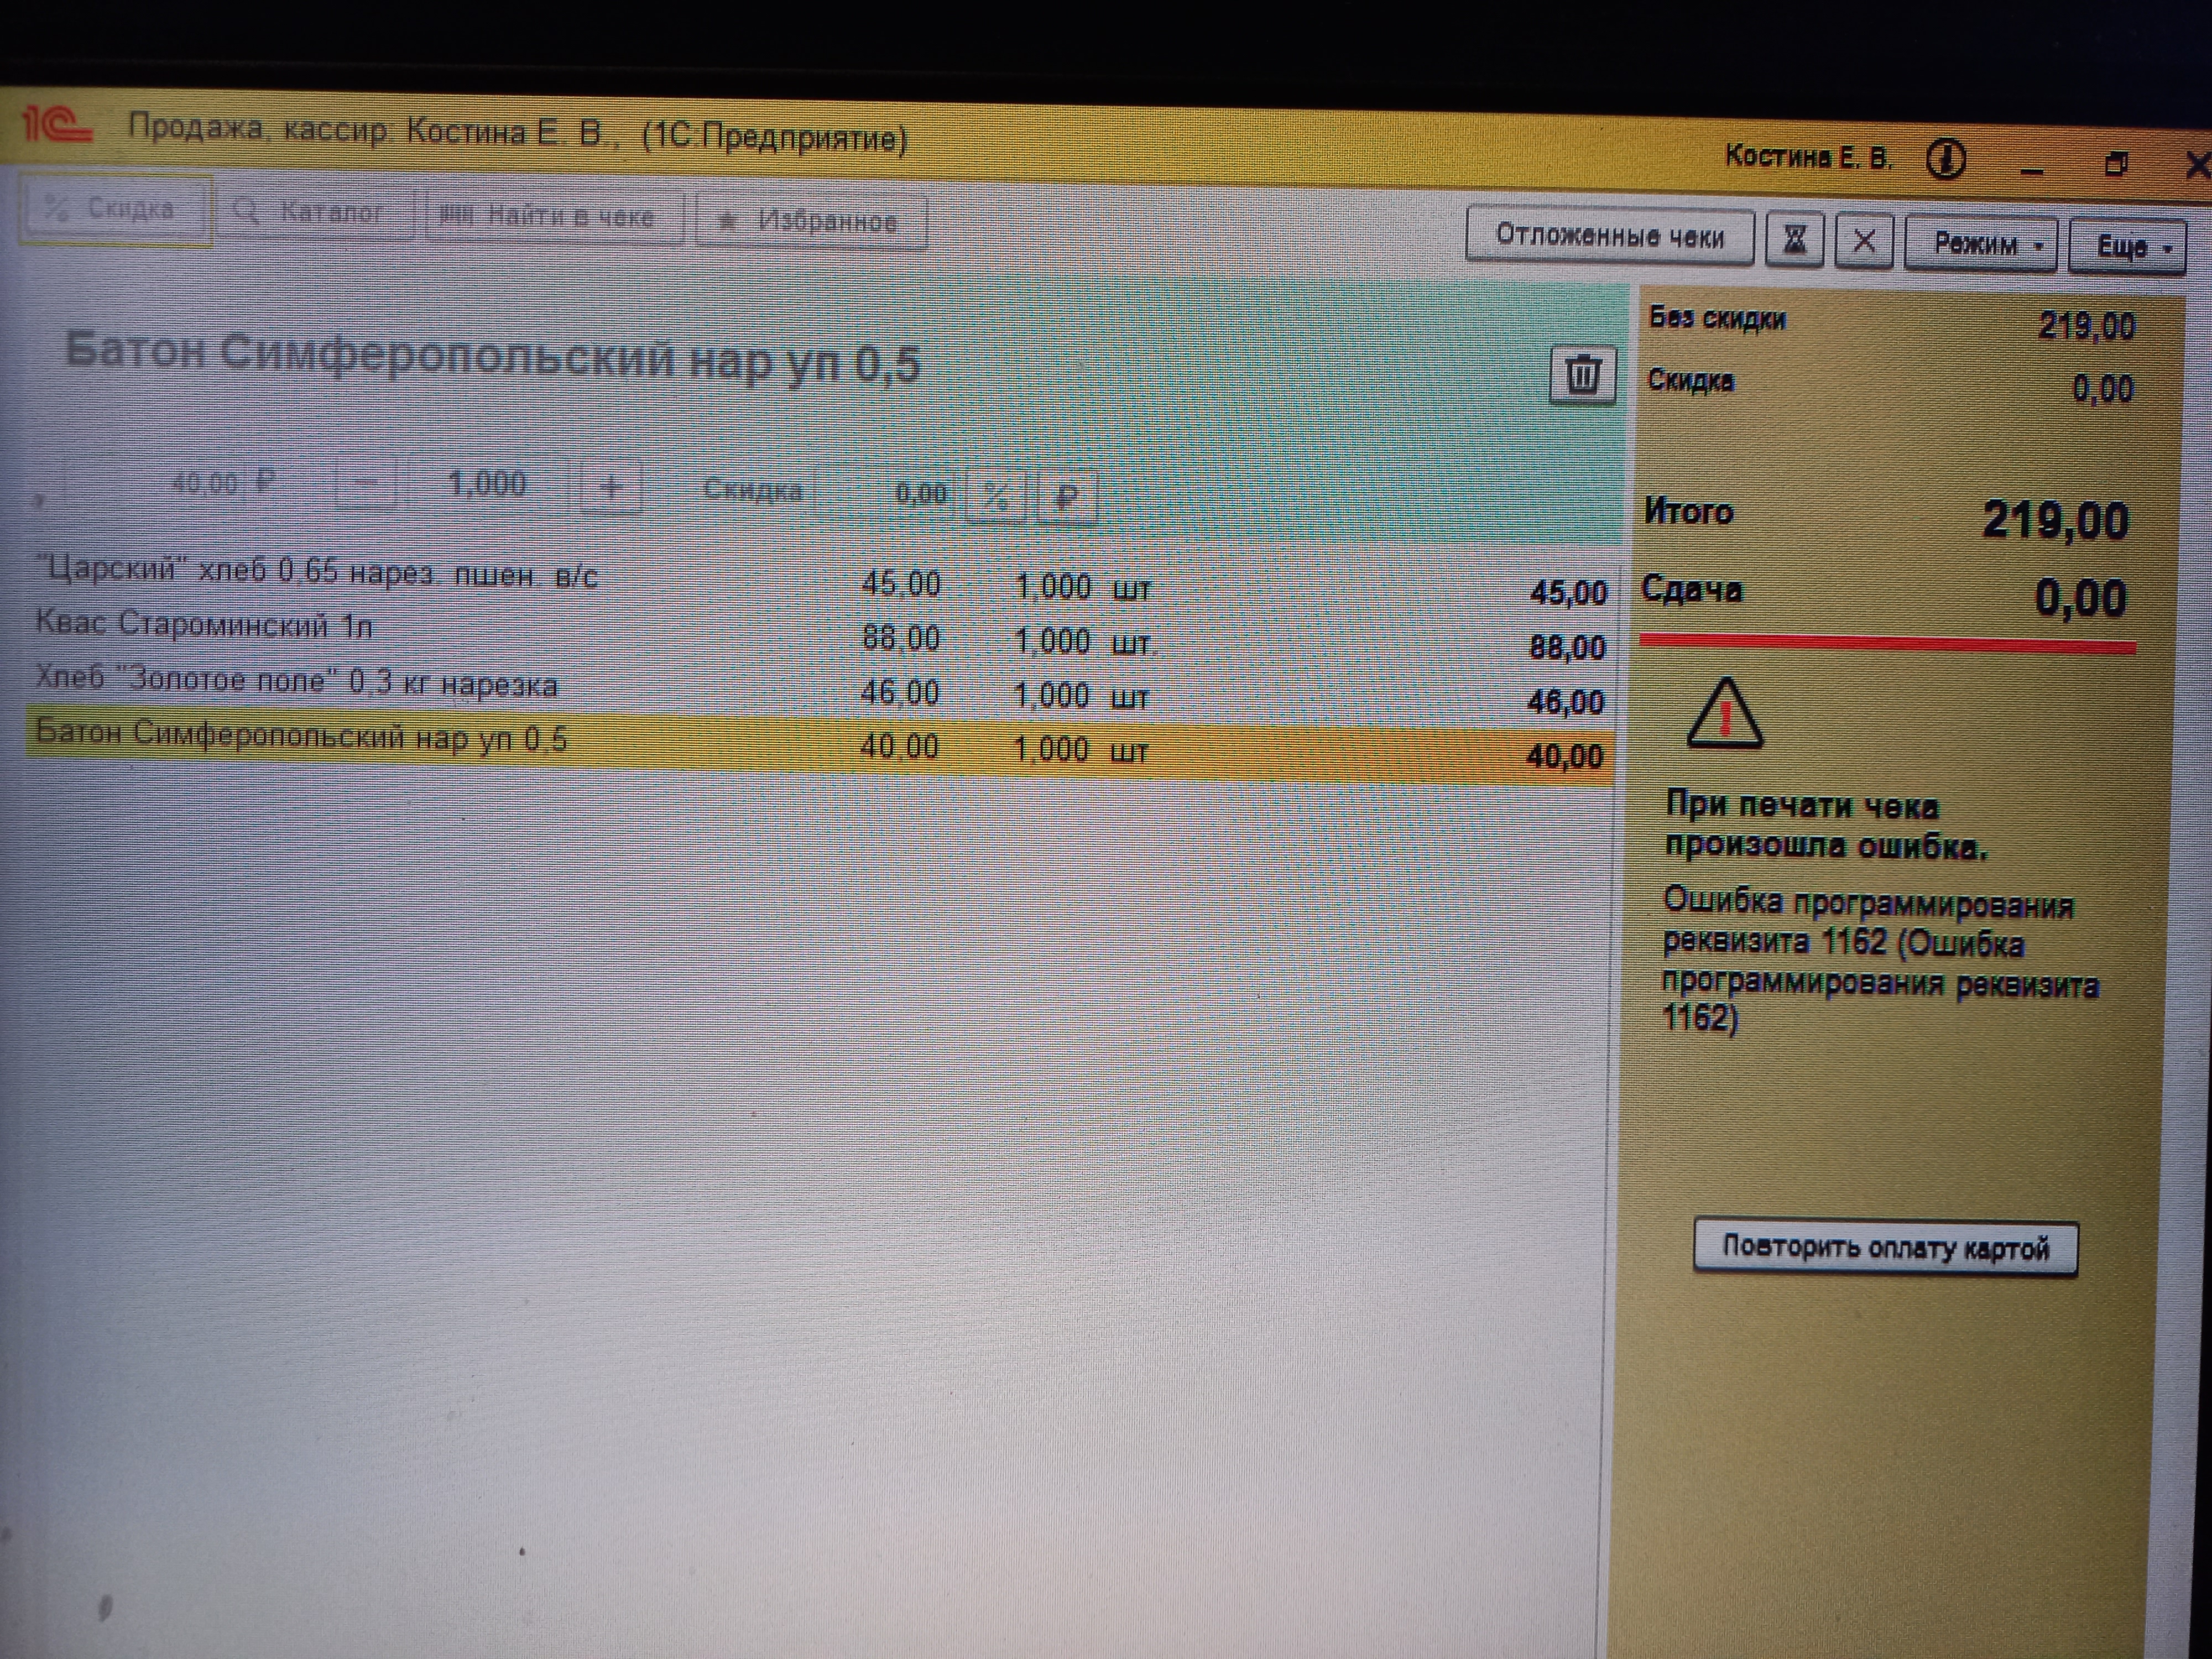
Task: Click the ruble discount toggle button
Action: (1067, 497)
